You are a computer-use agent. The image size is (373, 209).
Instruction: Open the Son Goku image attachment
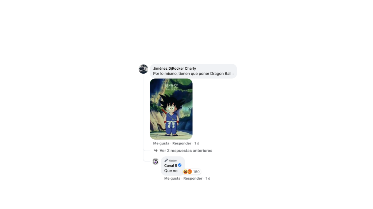pos(171,109)
